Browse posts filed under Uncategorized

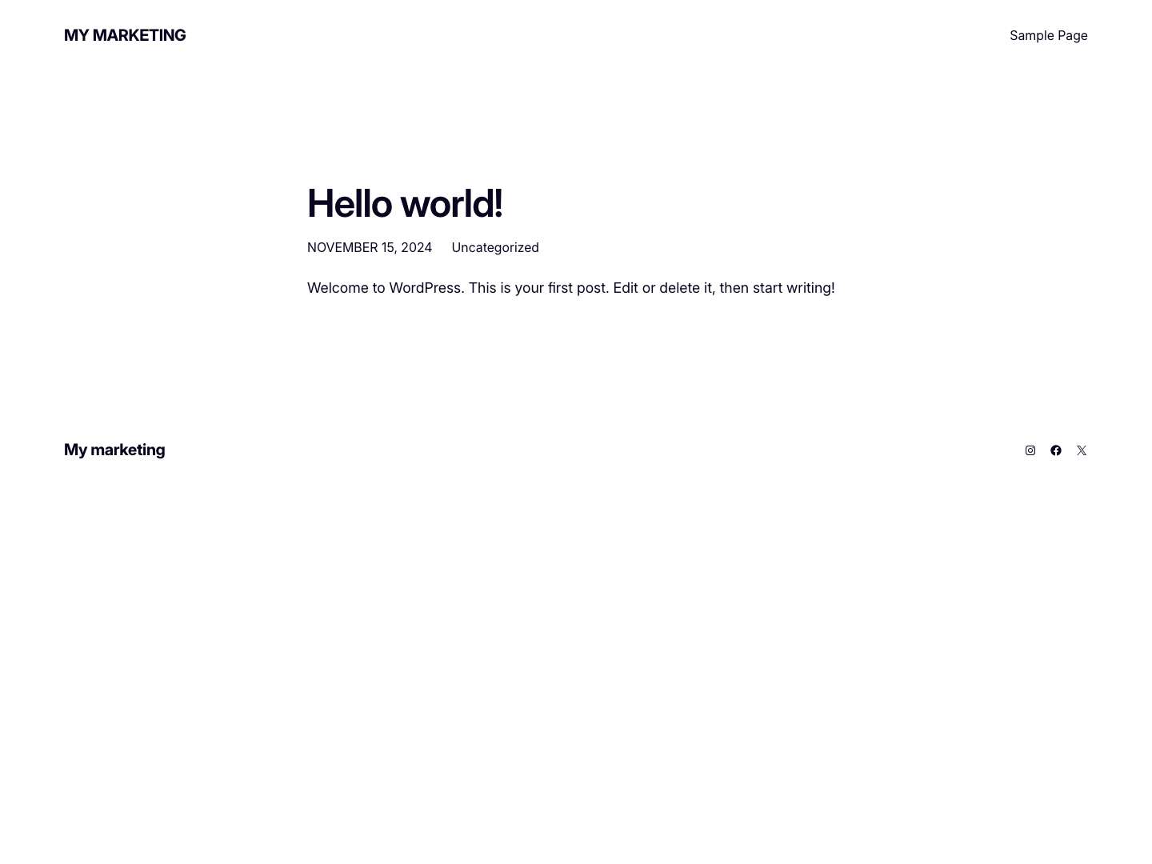pyautogui.click(x=494, y=247)
